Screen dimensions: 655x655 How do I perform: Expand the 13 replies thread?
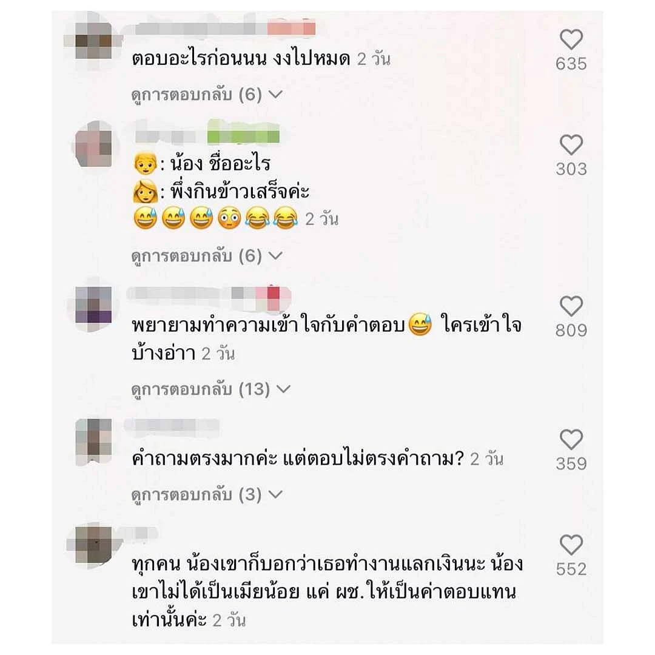coord(210,389)
